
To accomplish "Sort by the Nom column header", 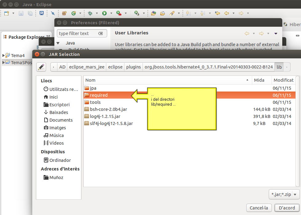I will [x=168, y=80].
